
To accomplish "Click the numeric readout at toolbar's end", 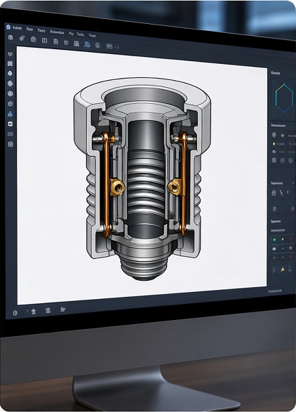I will pyautogui.click(x=112, y=47).
